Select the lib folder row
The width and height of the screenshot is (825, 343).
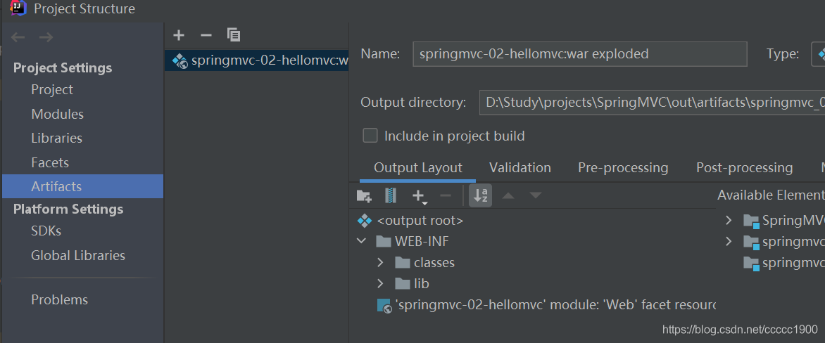pos(412,284)
